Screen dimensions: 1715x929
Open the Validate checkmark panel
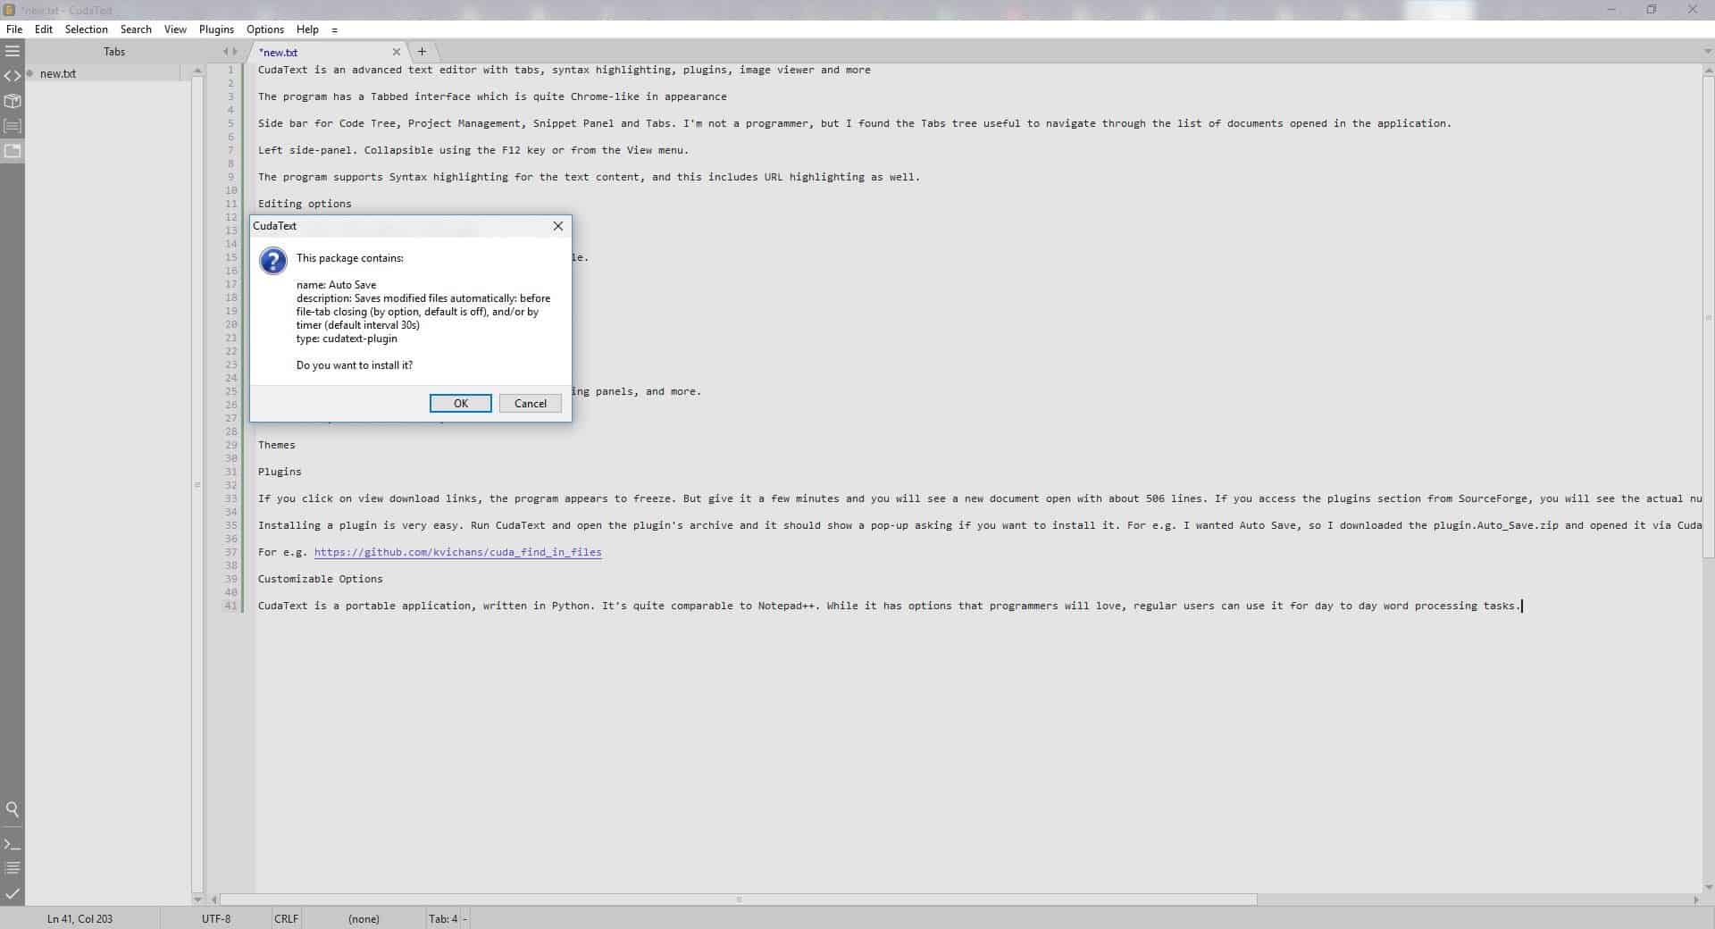coord(13,893)
